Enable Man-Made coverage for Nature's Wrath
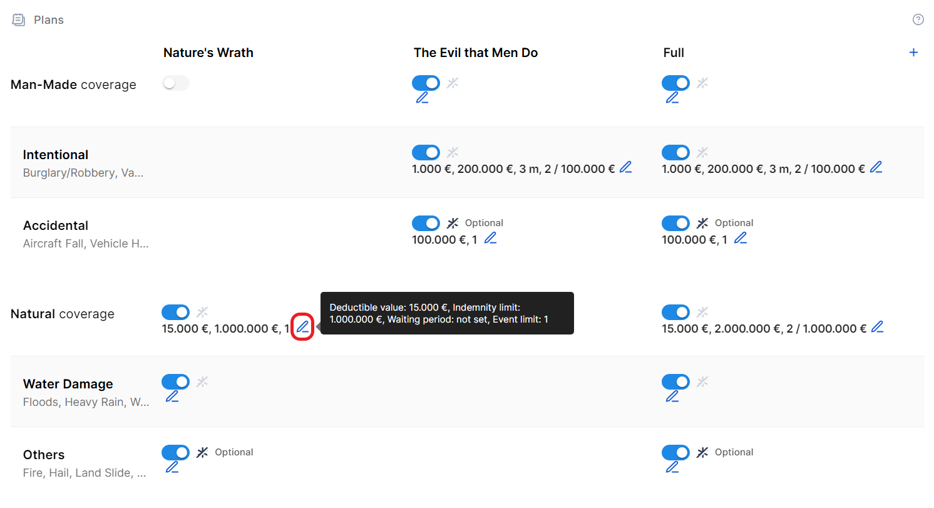 click(x=175, y=83)
